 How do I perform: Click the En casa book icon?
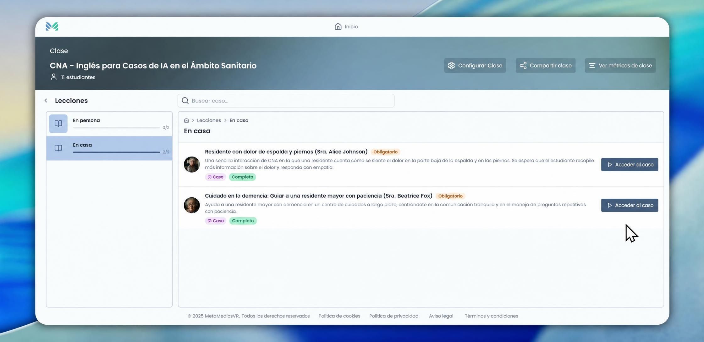point(58,148)
